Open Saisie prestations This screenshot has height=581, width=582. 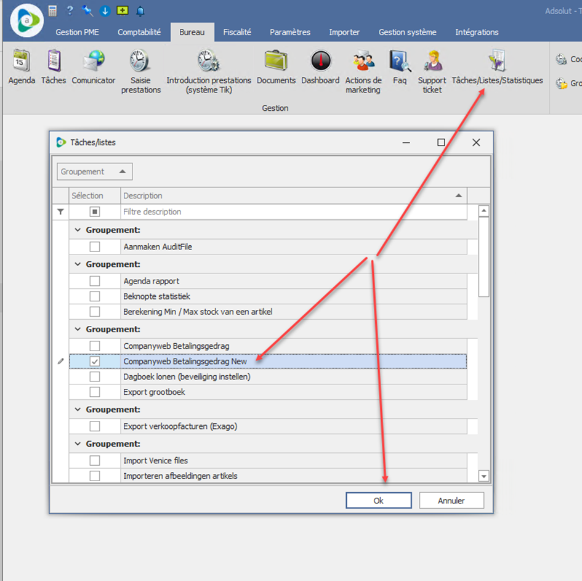(140, 71)
